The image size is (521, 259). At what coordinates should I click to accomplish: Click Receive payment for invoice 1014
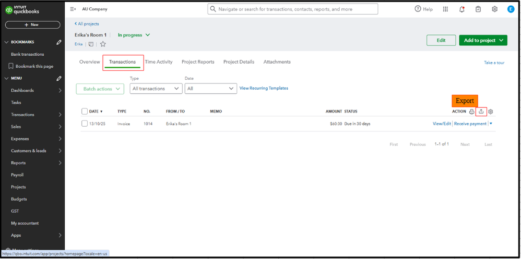point(470,124)
